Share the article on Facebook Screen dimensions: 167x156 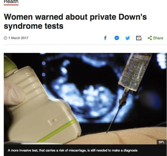tap(105, 38)
